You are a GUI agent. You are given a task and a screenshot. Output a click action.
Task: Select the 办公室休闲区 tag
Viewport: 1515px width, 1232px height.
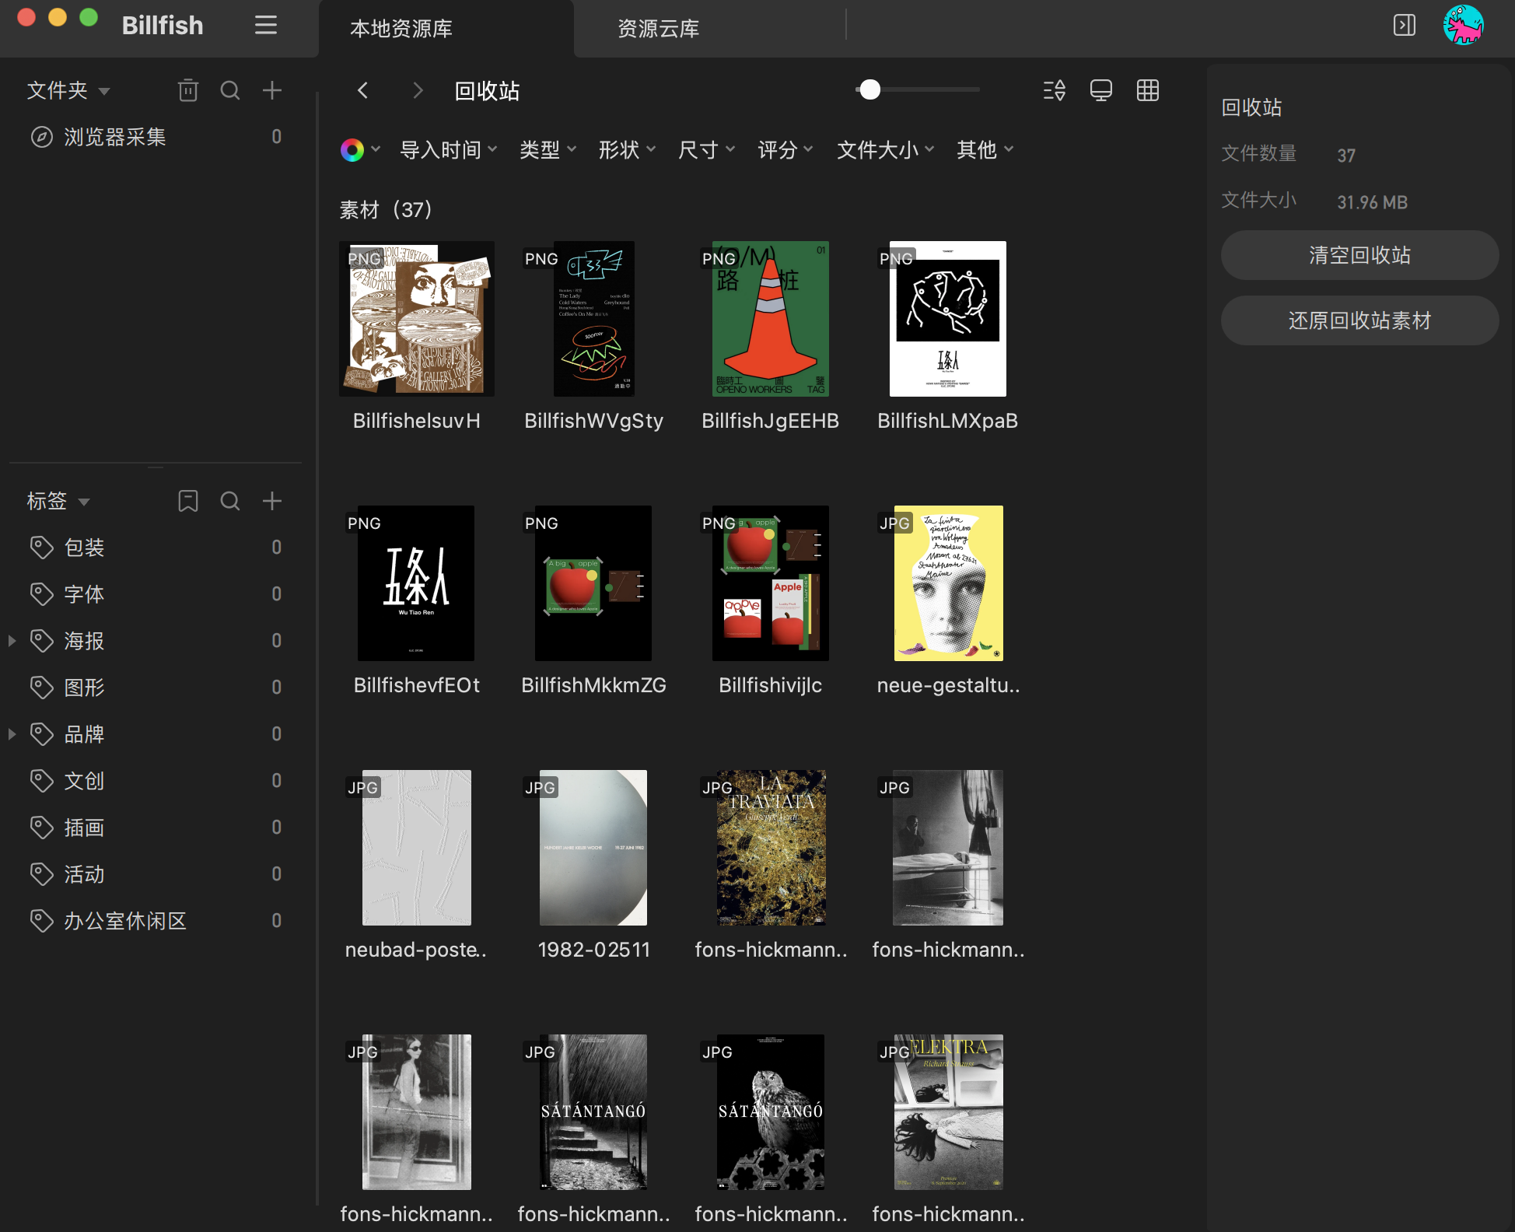[156, 922]
